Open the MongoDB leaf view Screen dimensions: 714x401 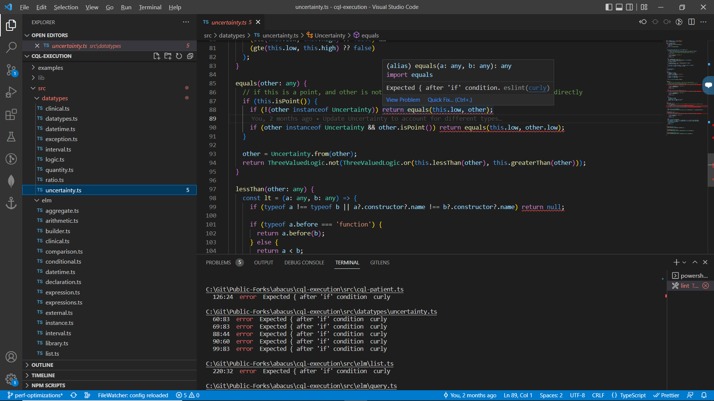click(x=11, y=181)
